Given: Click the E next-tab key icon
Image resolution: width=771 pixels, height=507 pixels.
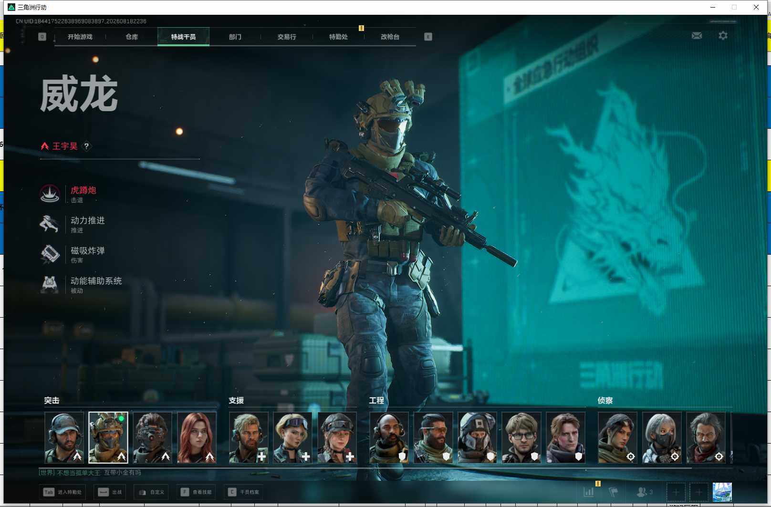Looking at the screenshot, I should point(428,37).
